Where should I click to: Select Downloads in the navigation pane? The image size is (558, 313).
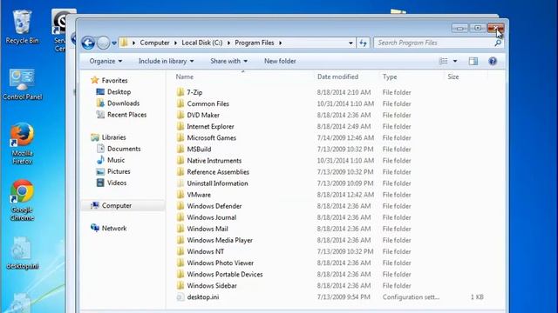[x=118, y=103]
